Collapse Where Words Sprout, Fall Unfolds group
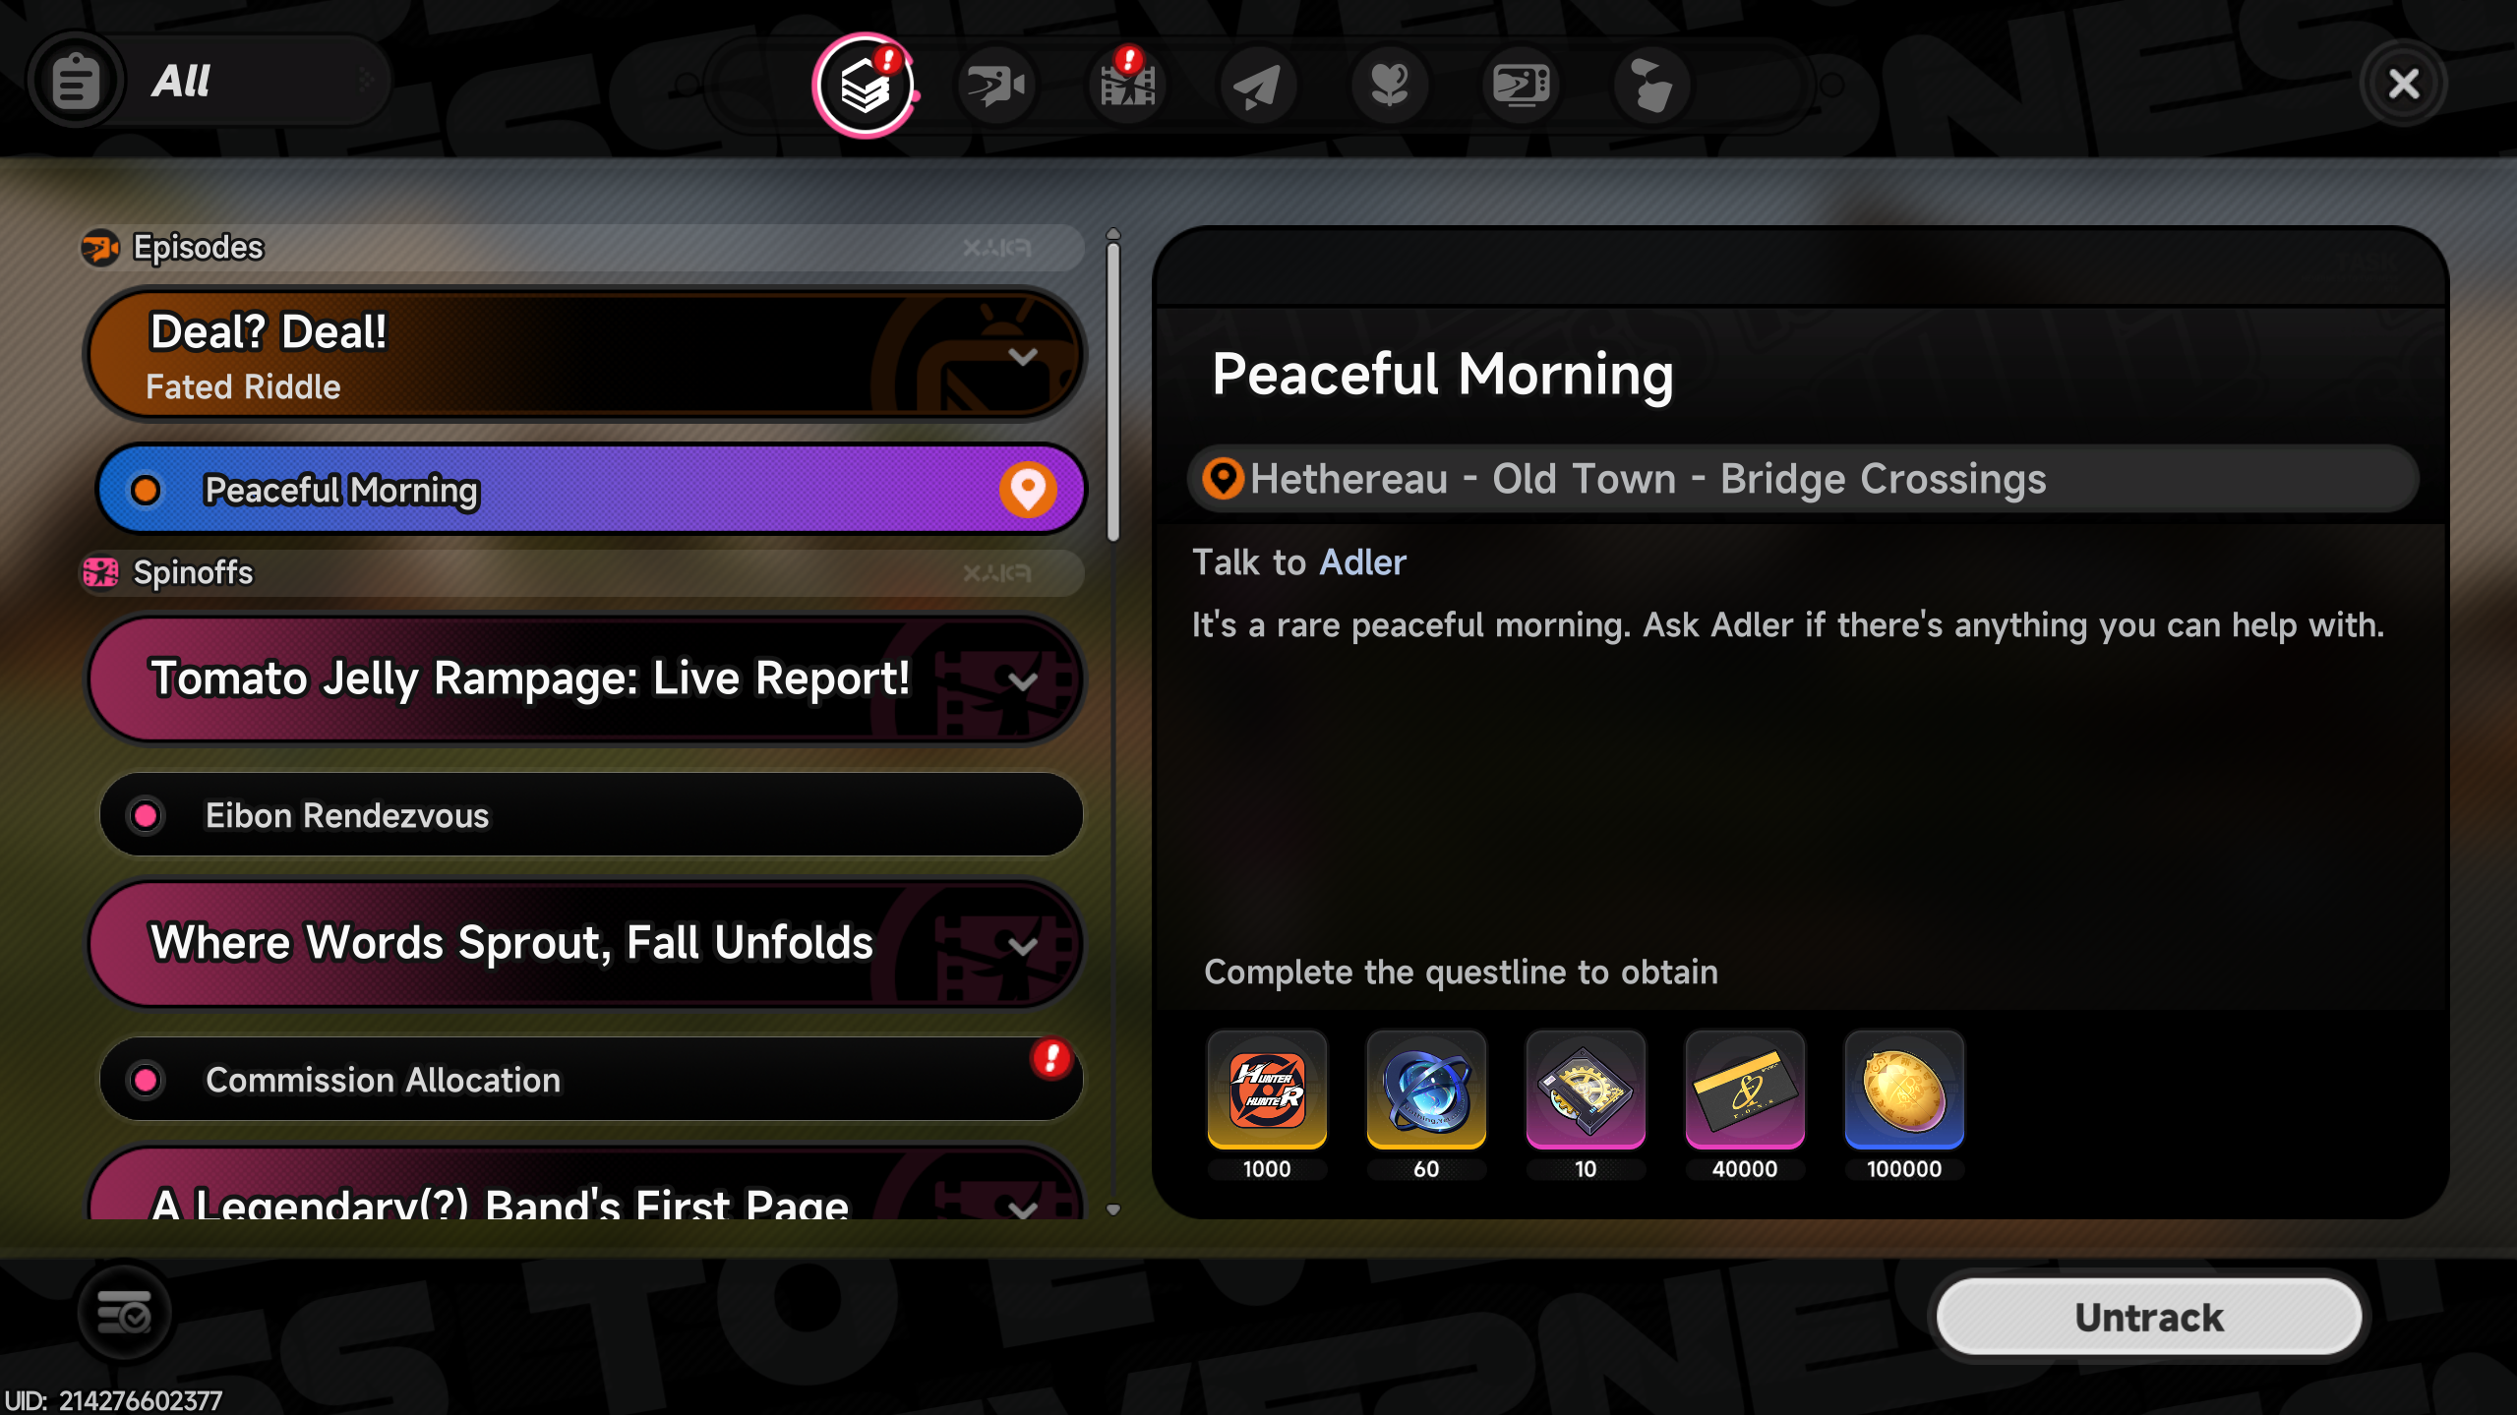Image resolution: width=2517 pixels, height=1415 pixels. click(x=1023, y=946)
